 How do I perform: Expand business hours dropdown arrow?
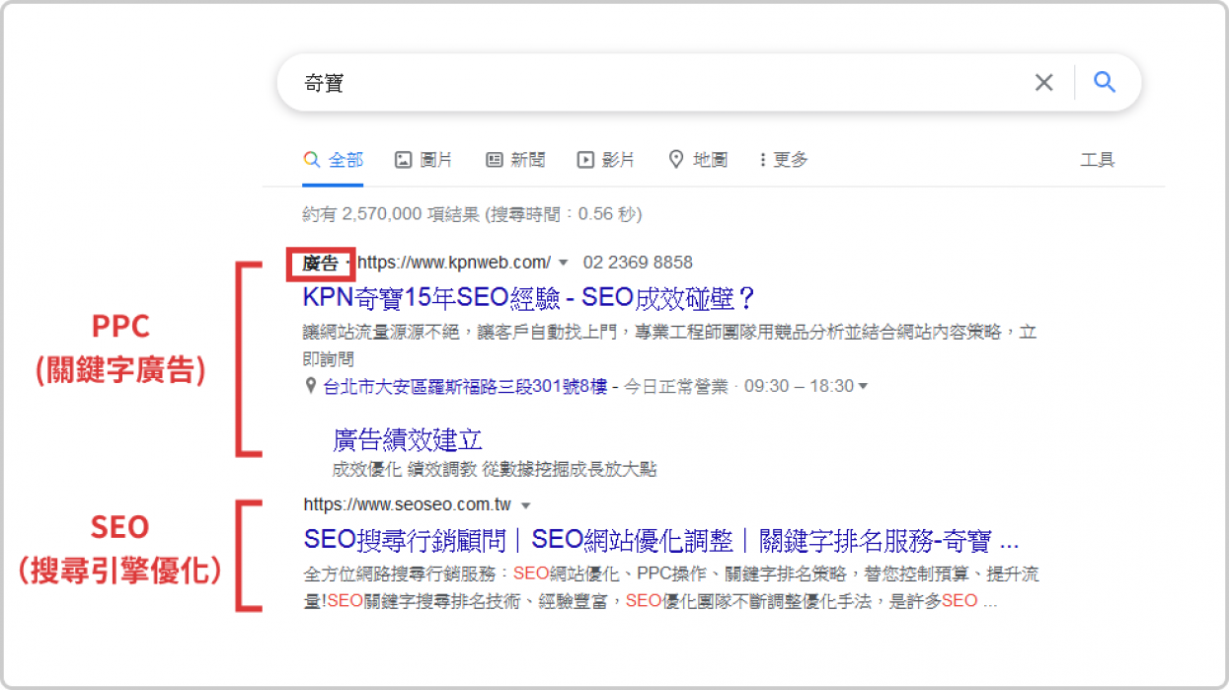tap(863, 386)
